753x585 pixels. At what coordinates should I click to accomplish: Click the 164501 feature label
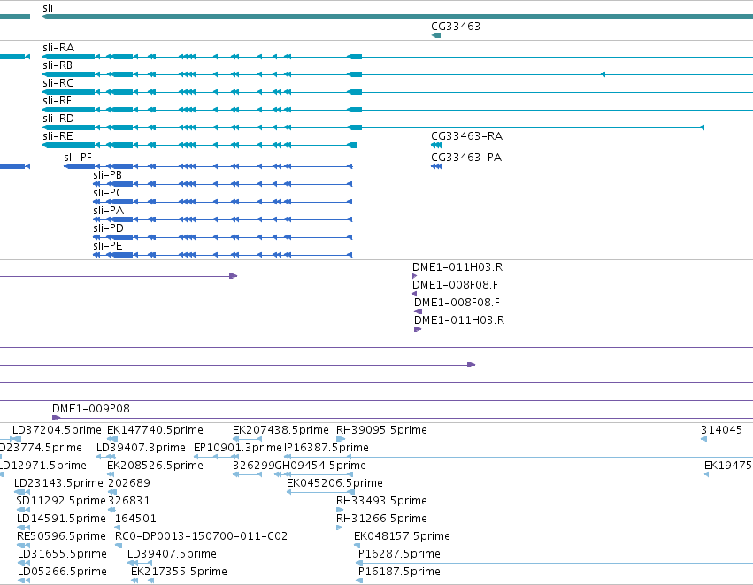135,519
